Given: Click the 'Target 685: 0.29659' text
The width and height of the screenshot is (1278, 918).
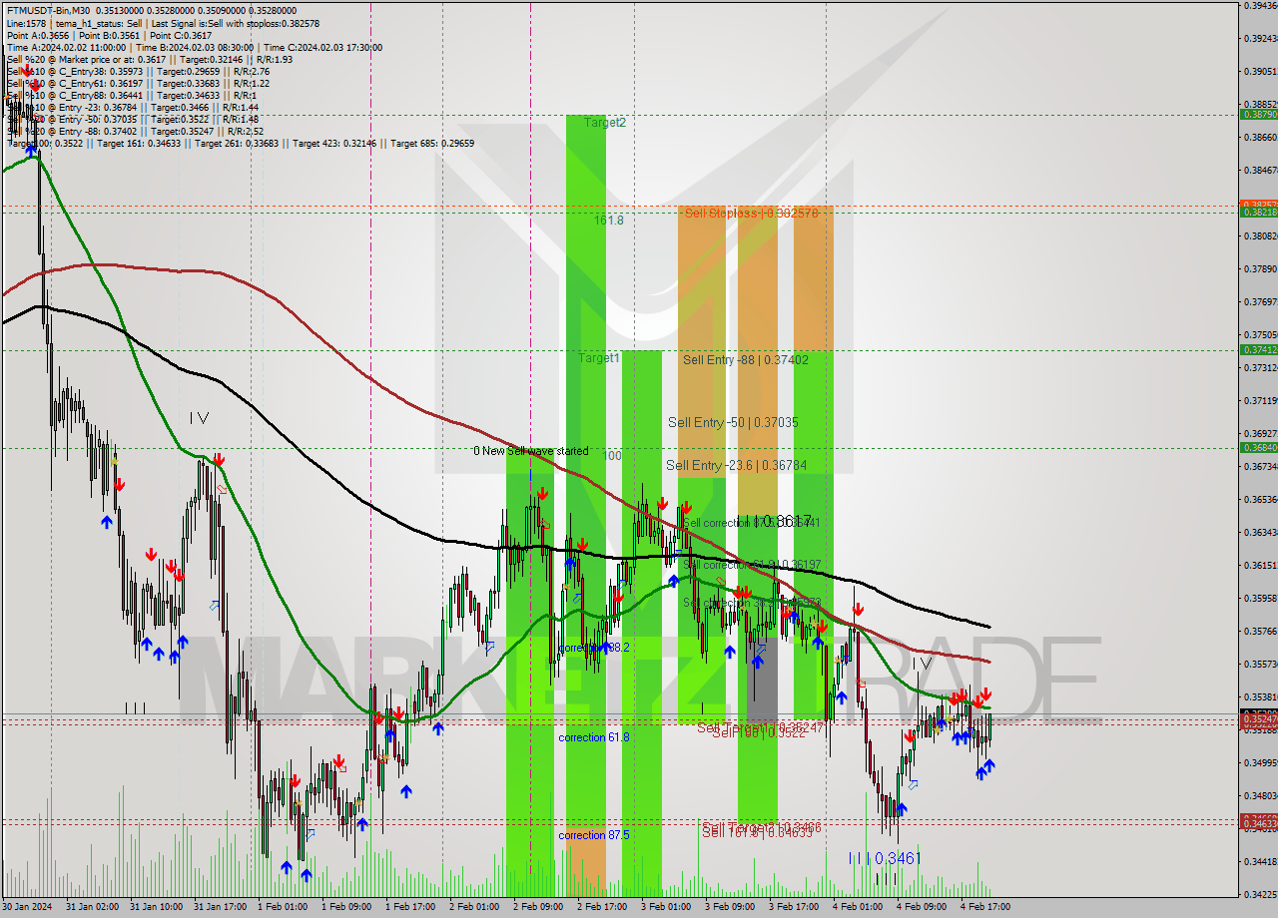Looking at the screenshot, I should tap(432, 143).
